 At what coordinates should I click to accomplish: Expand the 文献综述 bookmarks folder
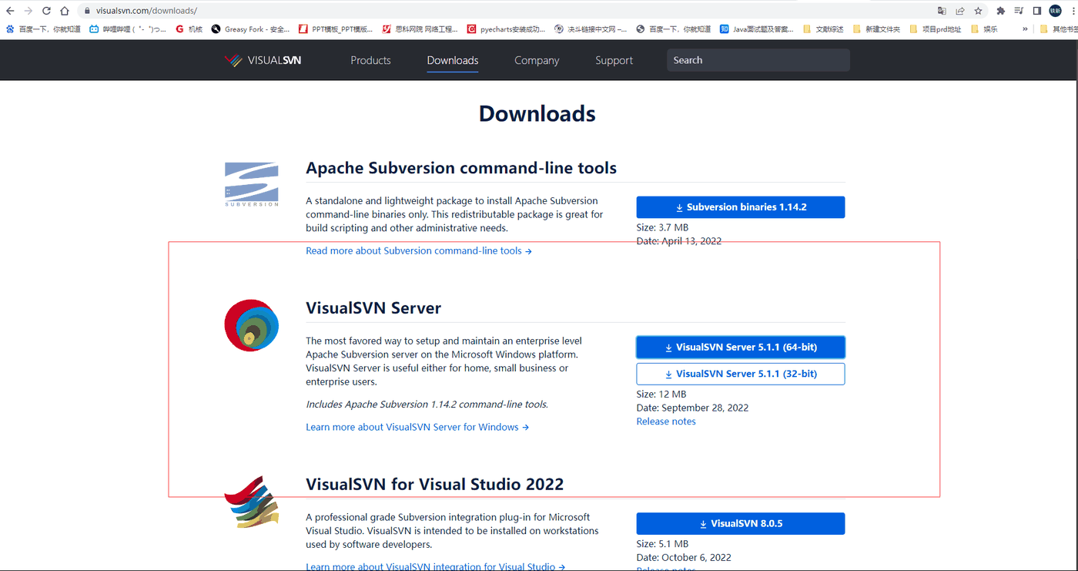(823, 29)
